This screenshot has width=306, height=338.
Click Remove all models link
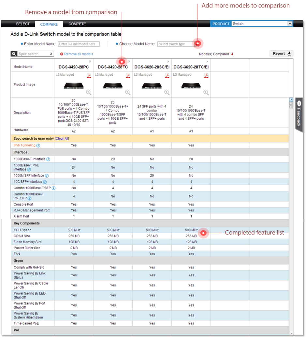(79, 54)
